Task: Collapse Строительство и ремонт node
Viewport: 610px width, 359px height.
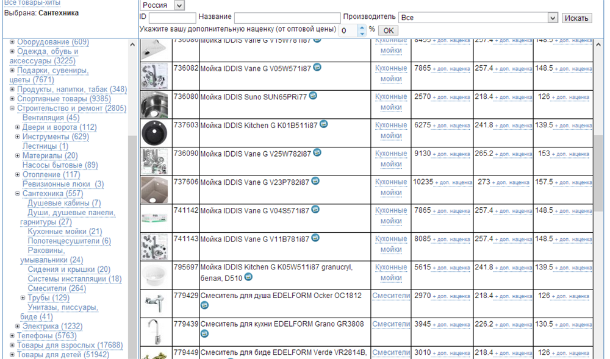Action: [x=12, y=108]
